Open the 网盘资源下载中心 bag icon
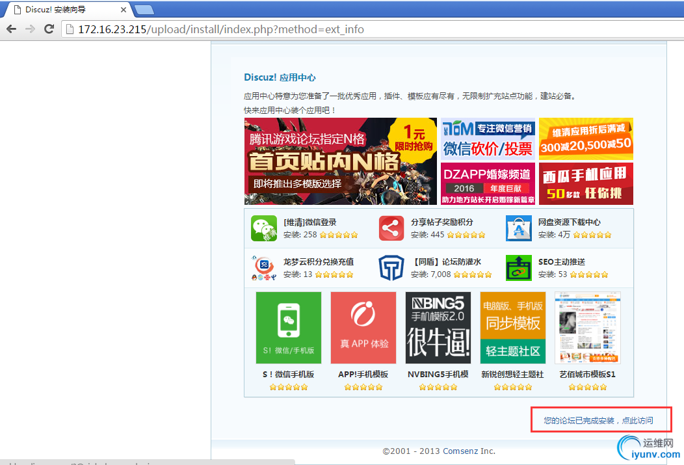This screenshot has width=684, height=465. 519,228
